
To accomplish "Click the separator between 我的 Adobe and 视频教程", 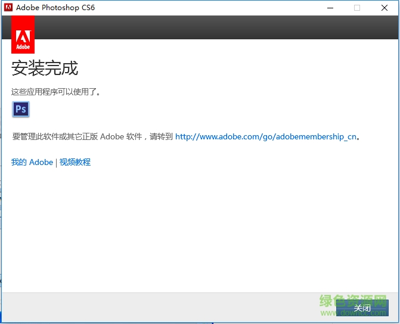I will (x=56, y=162).
